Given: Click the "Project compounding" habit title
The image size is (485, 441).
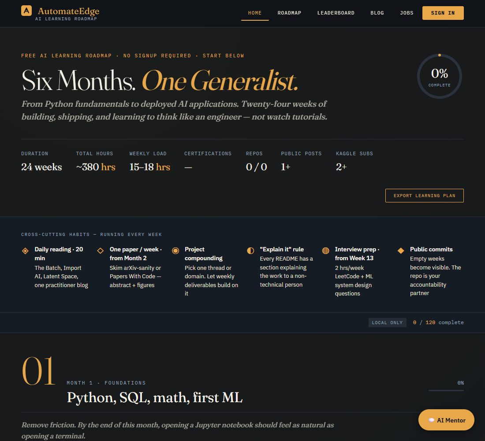Looking at the screenshot, I should tap(204, 254).
